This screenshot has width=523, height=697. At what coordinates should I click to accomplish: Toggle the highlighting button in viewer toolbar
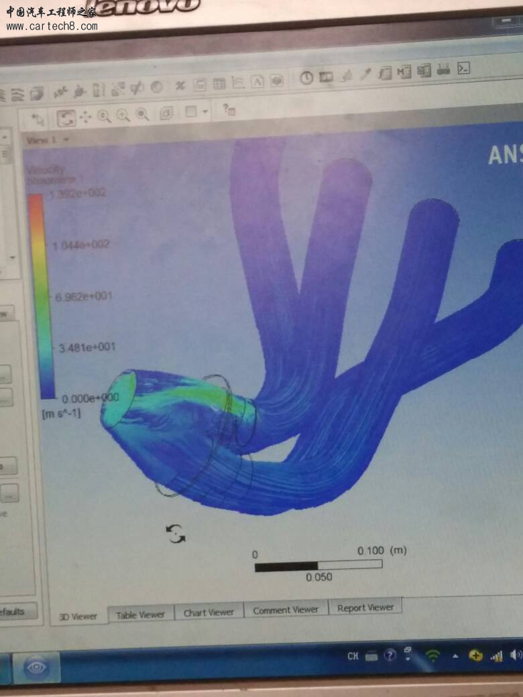(x=166, y=113)
